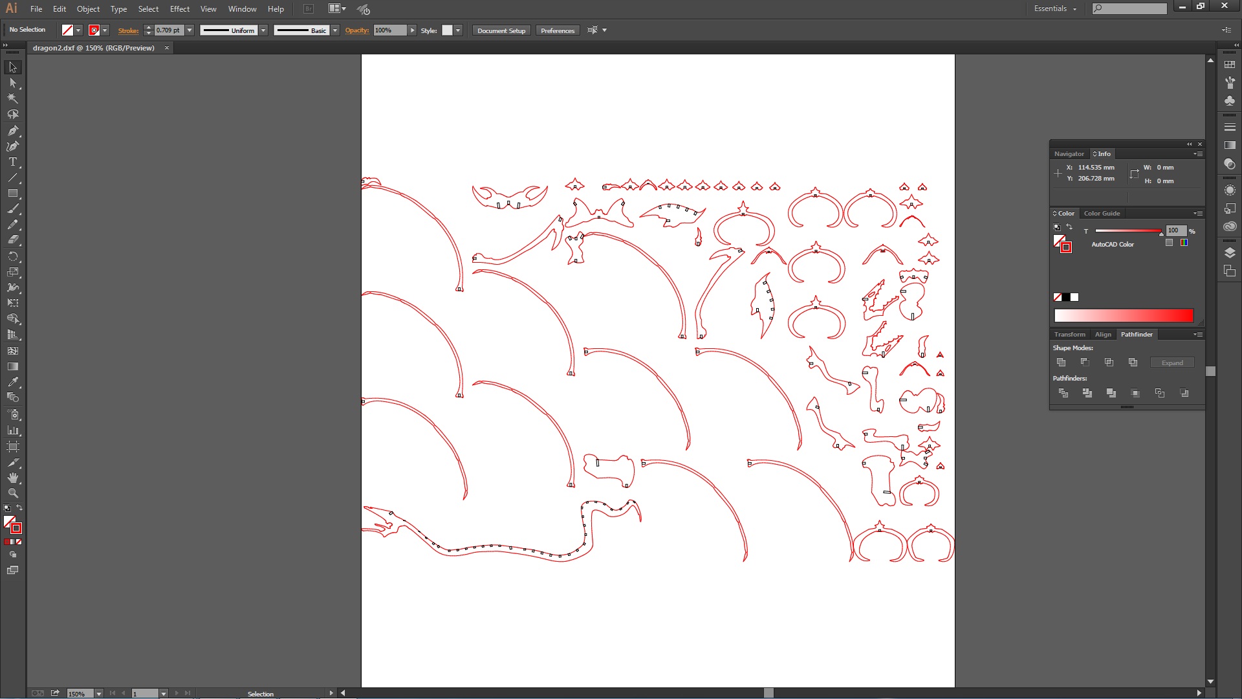Click the Minus Back pathfinder icon
This screenshot has width=1242, height=699.
(1184, 393)
